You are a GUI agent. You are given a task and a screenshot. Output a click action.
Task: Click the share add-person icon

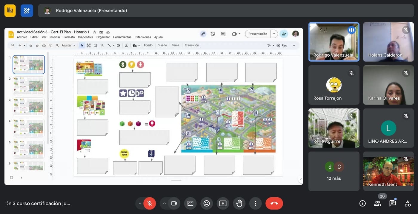(x=284, y=34)
